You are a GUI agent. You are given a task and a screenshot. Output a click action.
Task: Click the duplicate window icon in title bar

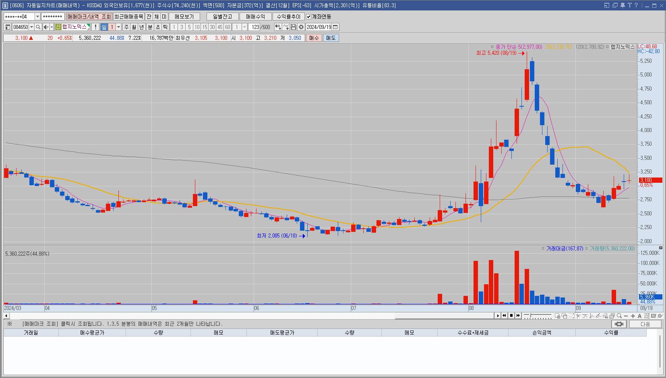(615, 5)
